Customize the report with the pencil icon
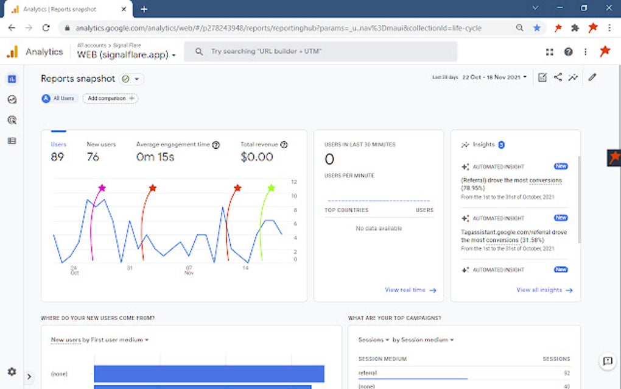The width and height of the screenshot is (621, 389). click(594, 77)
